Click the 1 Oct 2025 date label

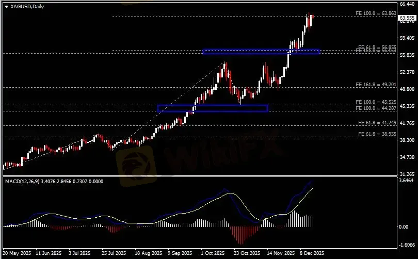[213, 253]
